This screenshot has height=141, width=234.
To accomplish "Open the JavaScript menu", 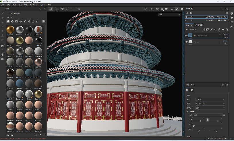I will pyautogui.click(x=34, y=5).
